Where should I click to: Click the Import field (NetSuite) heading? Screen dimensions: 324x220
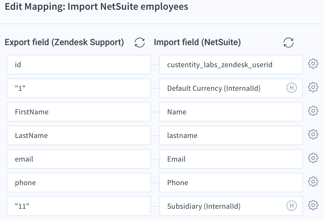197,42
